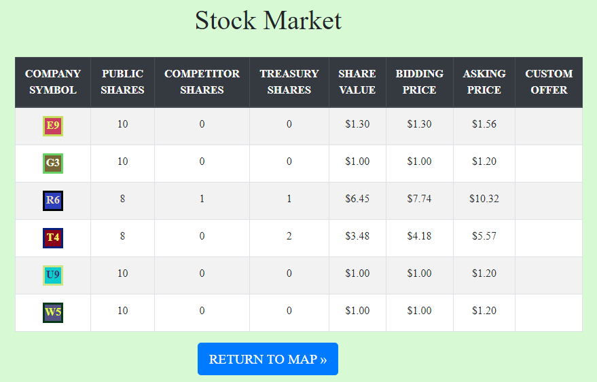The width and height of the screenshot is (597, 382).
Task: Choose the W5 company symbol icon
Action: (53, 312)
